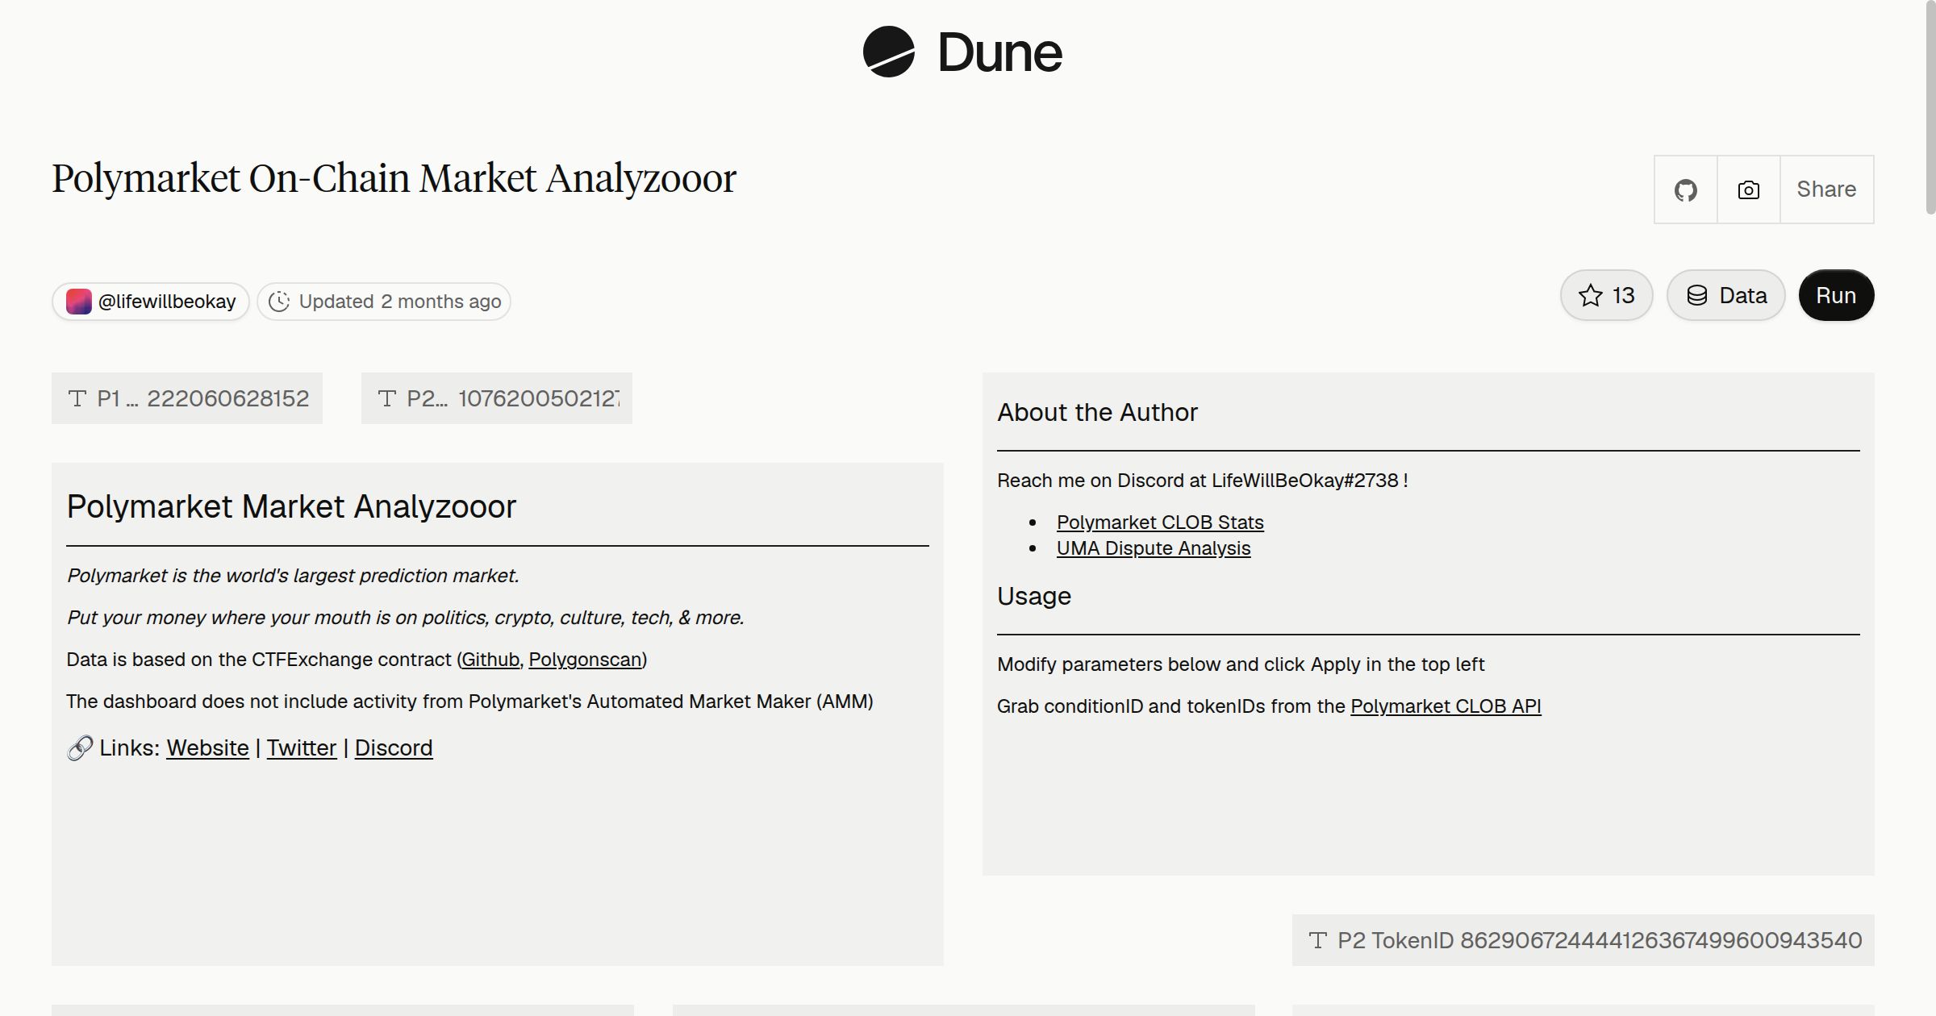1936x1016 pixels.
Task: Open the Twitter link
Action: click(302, 748)
